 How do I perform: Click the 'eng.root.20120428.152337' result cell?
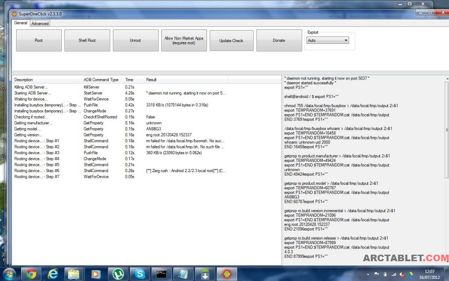tap(169, 135)
